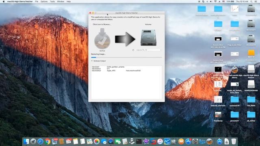
Task: Open System Preferences from the Dock
Action: coord(195,142)
